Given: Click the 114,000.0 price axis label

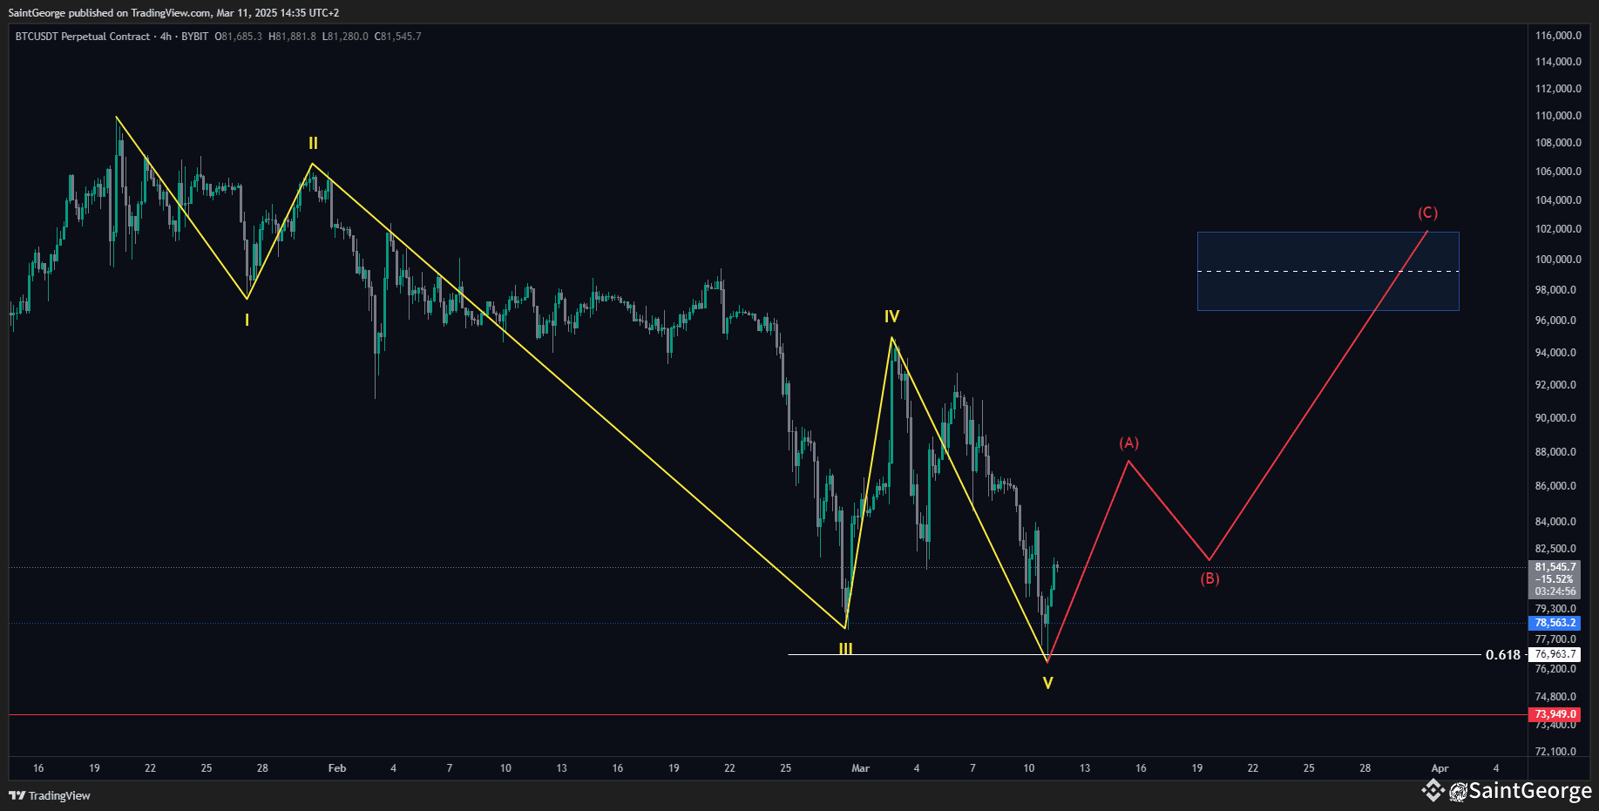Looking at the screenshot, I should (x=1558, y=62).
